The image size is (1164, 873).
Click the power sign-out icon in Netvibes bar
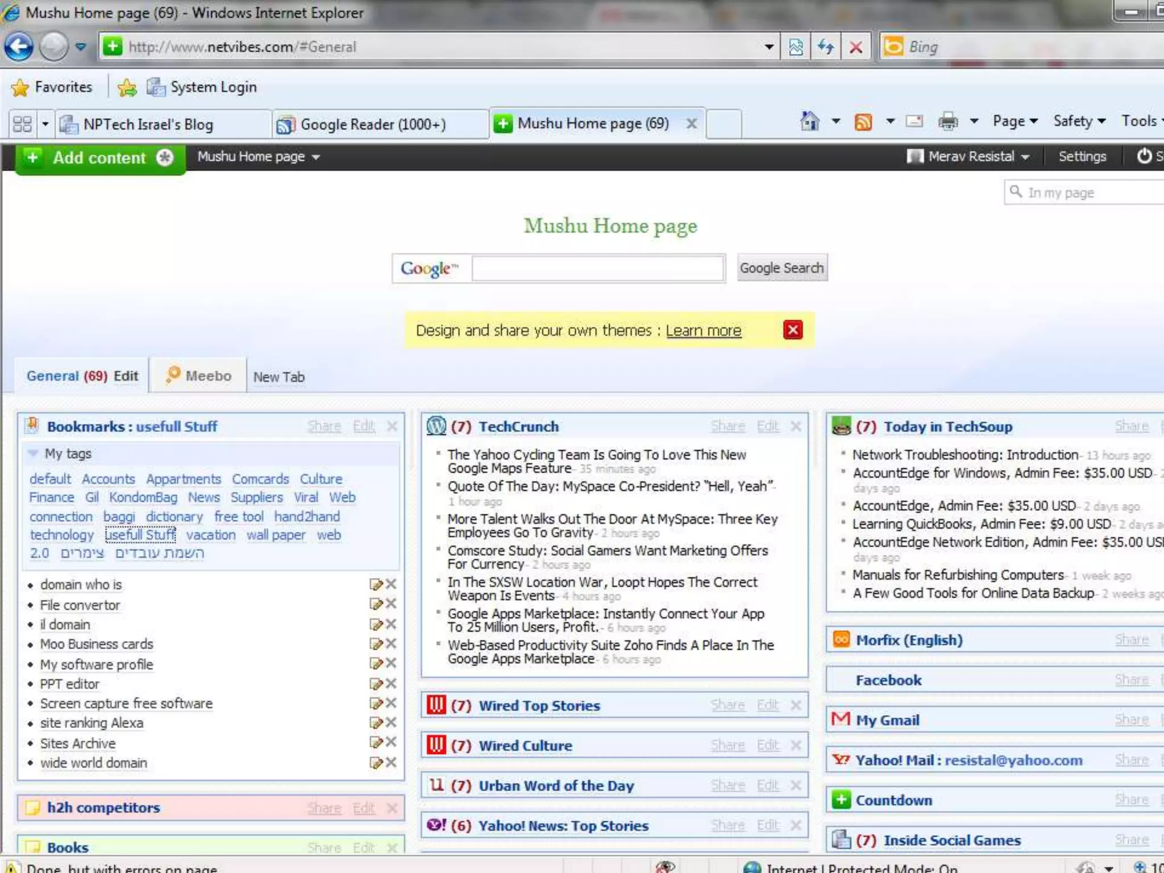point(1144,156)
